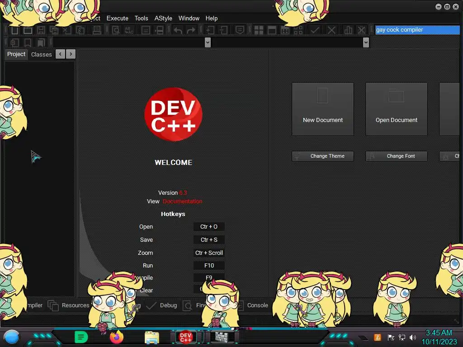The width and height of the screenshot is (463, 347).
Task: Click the Dev C++ taskbar button
Action: [x=185, y=337]
